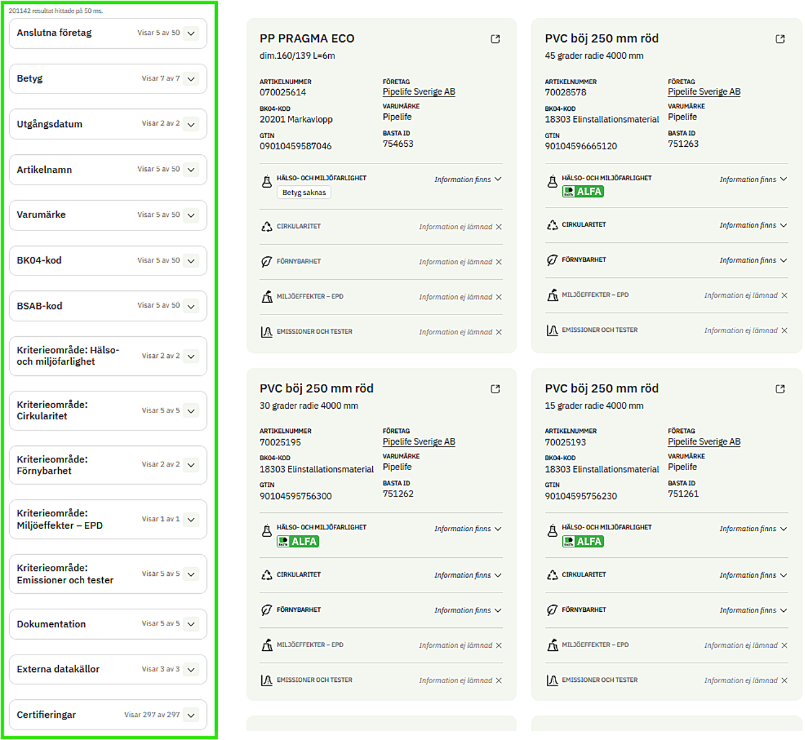Click the '201142 resultat hittade' results text
Screen dimensions: 805x740
(x=56, y=11)
